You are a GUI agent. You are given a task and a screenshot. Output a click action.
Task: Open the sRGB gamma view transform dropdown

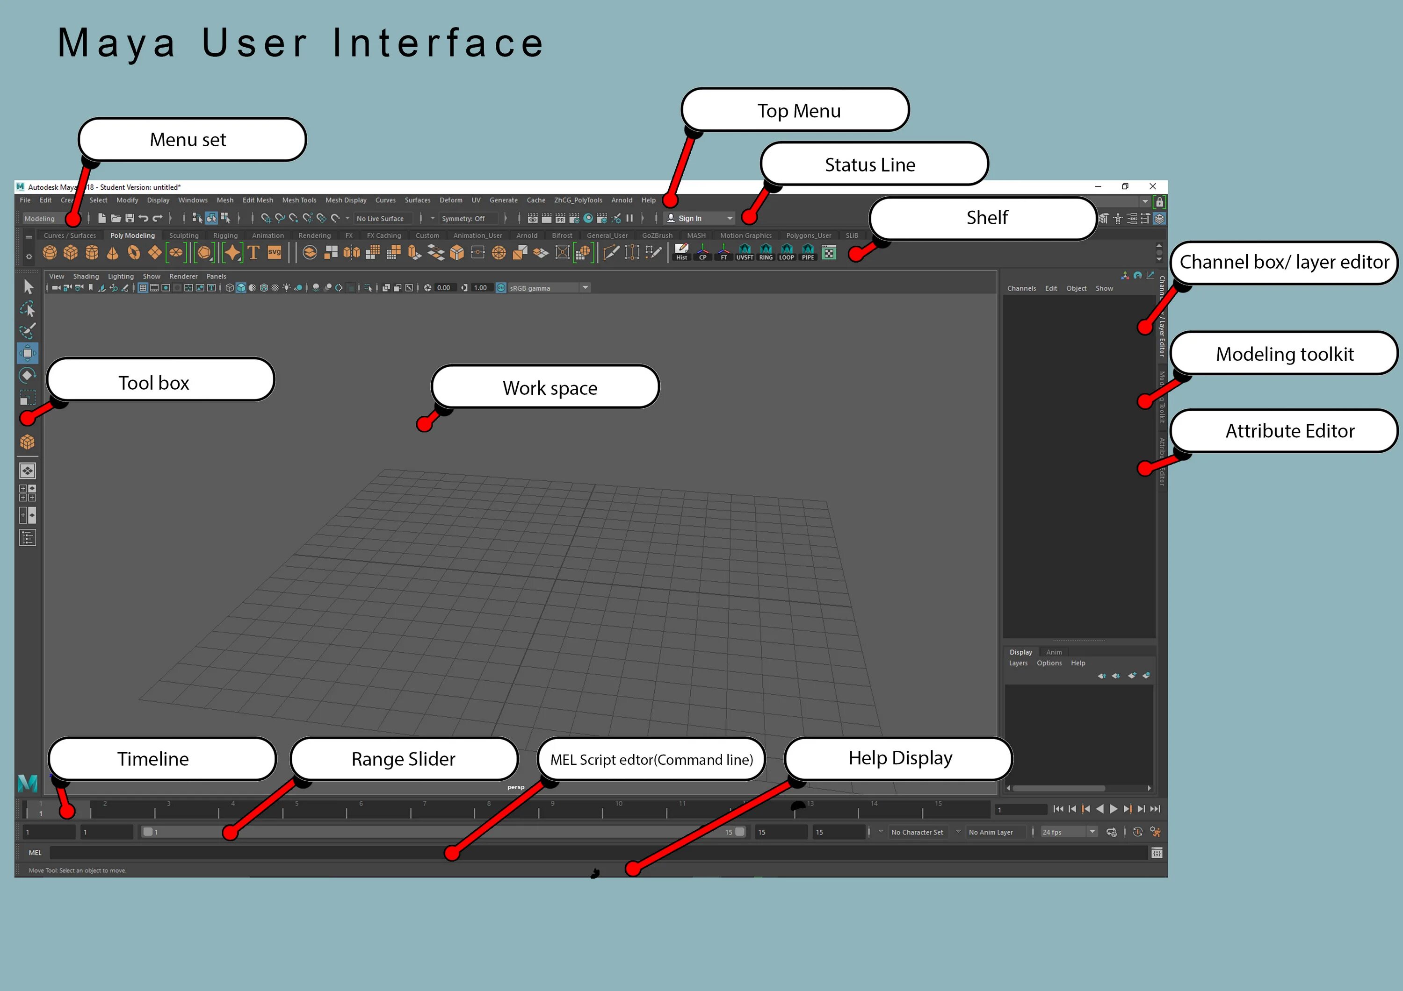coord(586,288)
